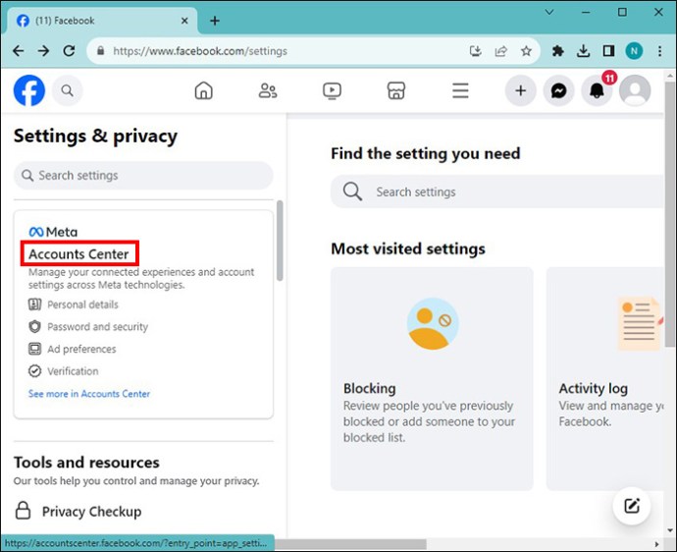This screenshot has width=677, height=552.
Task: Click See more in Accounts Center
Action: coord(89,394)
